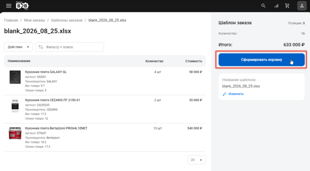Click Стоимость column header
The width and height of the screenshot is (310, 171).
[x=194, y=61]
